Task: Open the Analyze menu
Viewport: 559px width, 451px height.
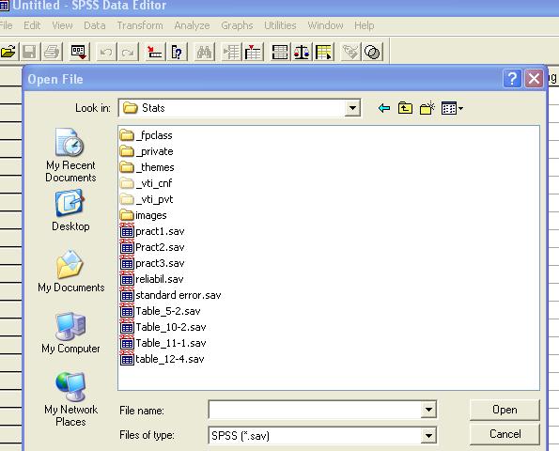Action: 192,25
